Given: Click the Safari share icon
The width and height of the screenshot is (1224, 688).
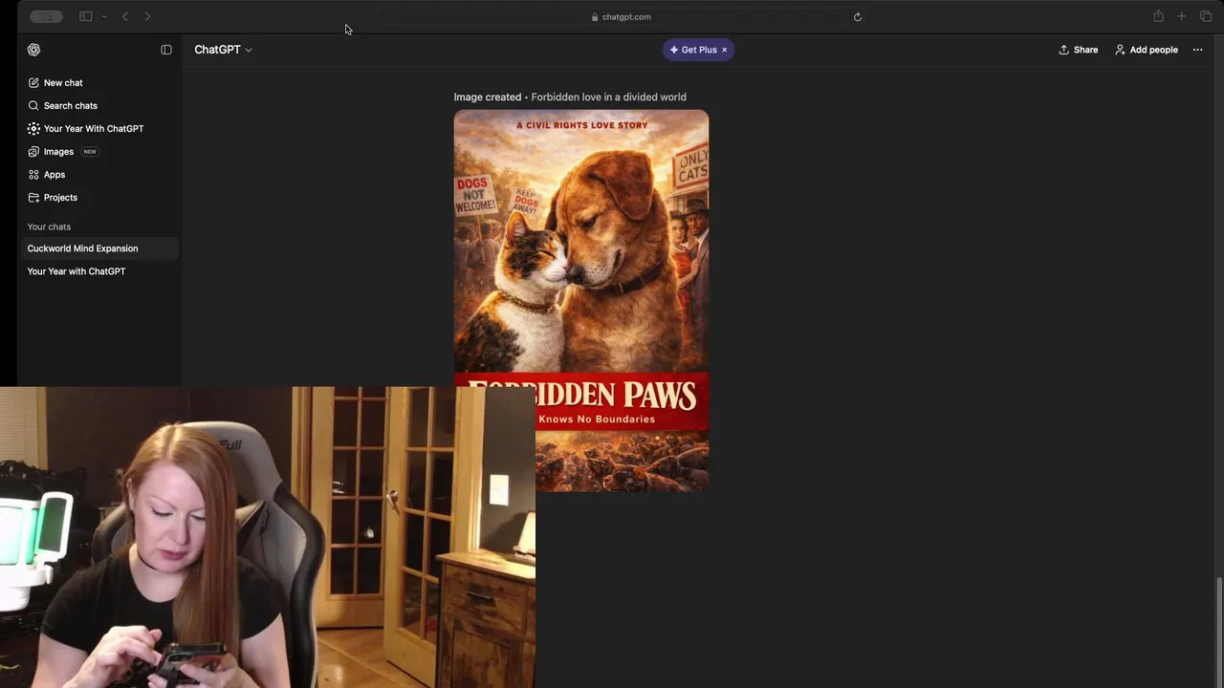Looking at the screenshot, I should pyautogui.click(x=1158, y=16).
